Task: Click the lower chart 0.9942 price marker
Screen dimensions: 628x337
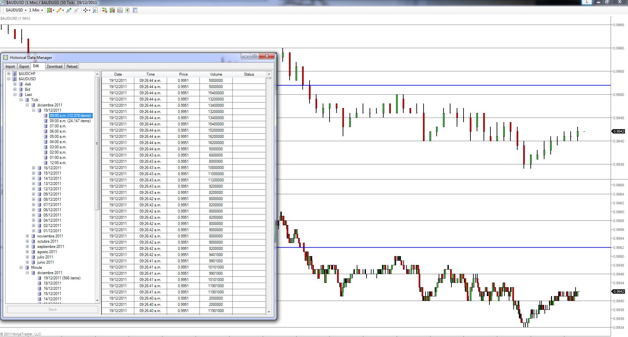Action: click(618, 291)
